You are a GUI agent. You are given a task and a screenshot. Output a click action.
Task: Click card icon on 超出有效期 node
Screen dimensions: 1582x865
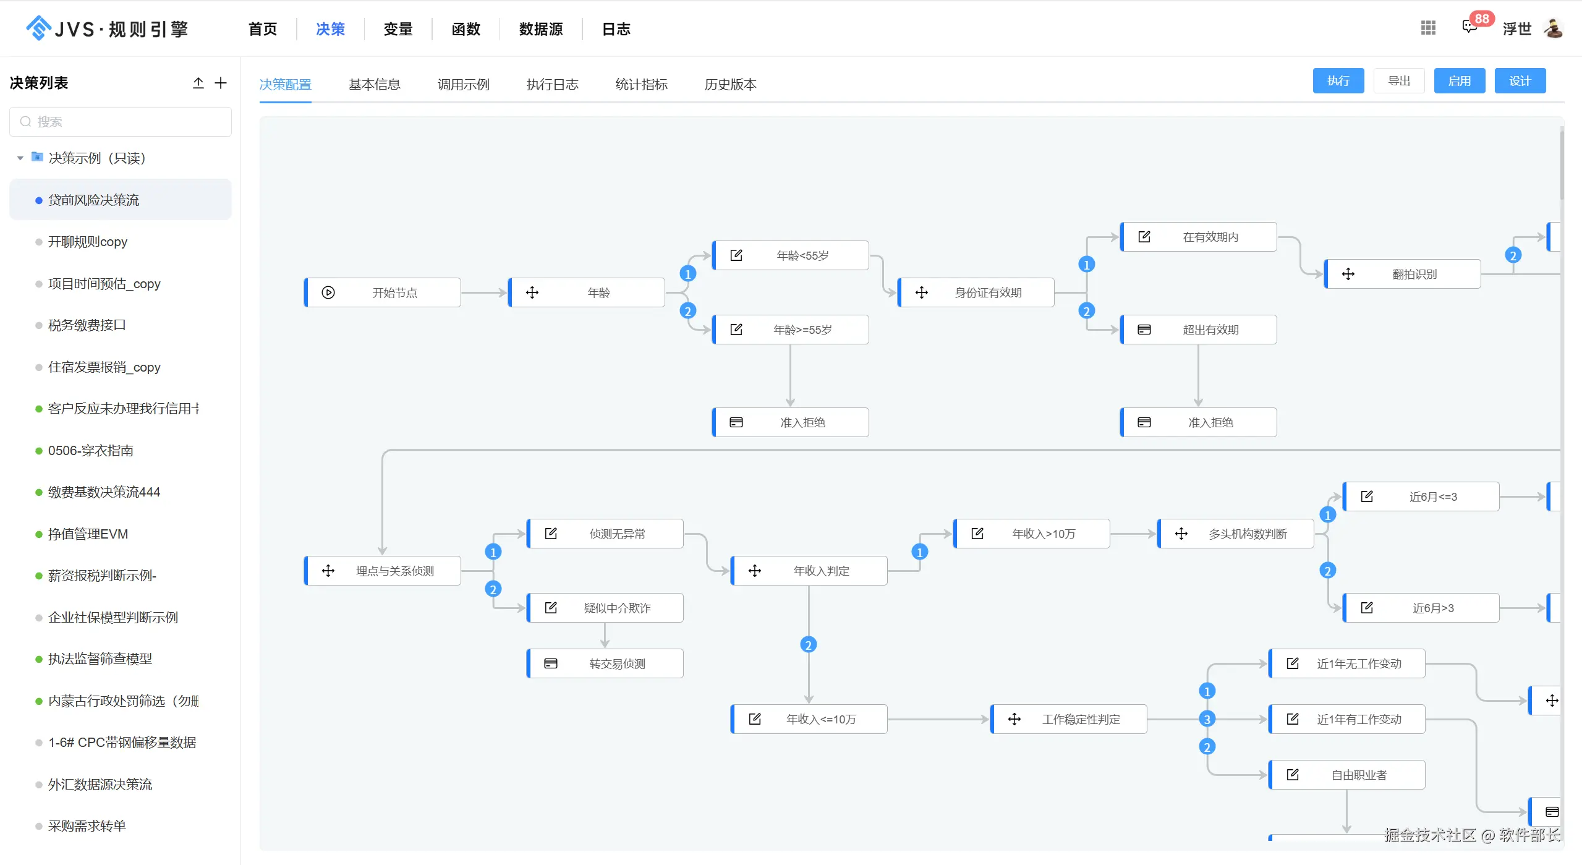coord(1144,330)
